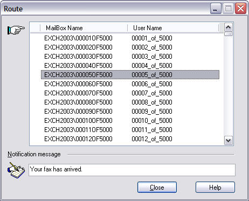
Task: Close the Route window with the red X
Action: pos(240,9)
